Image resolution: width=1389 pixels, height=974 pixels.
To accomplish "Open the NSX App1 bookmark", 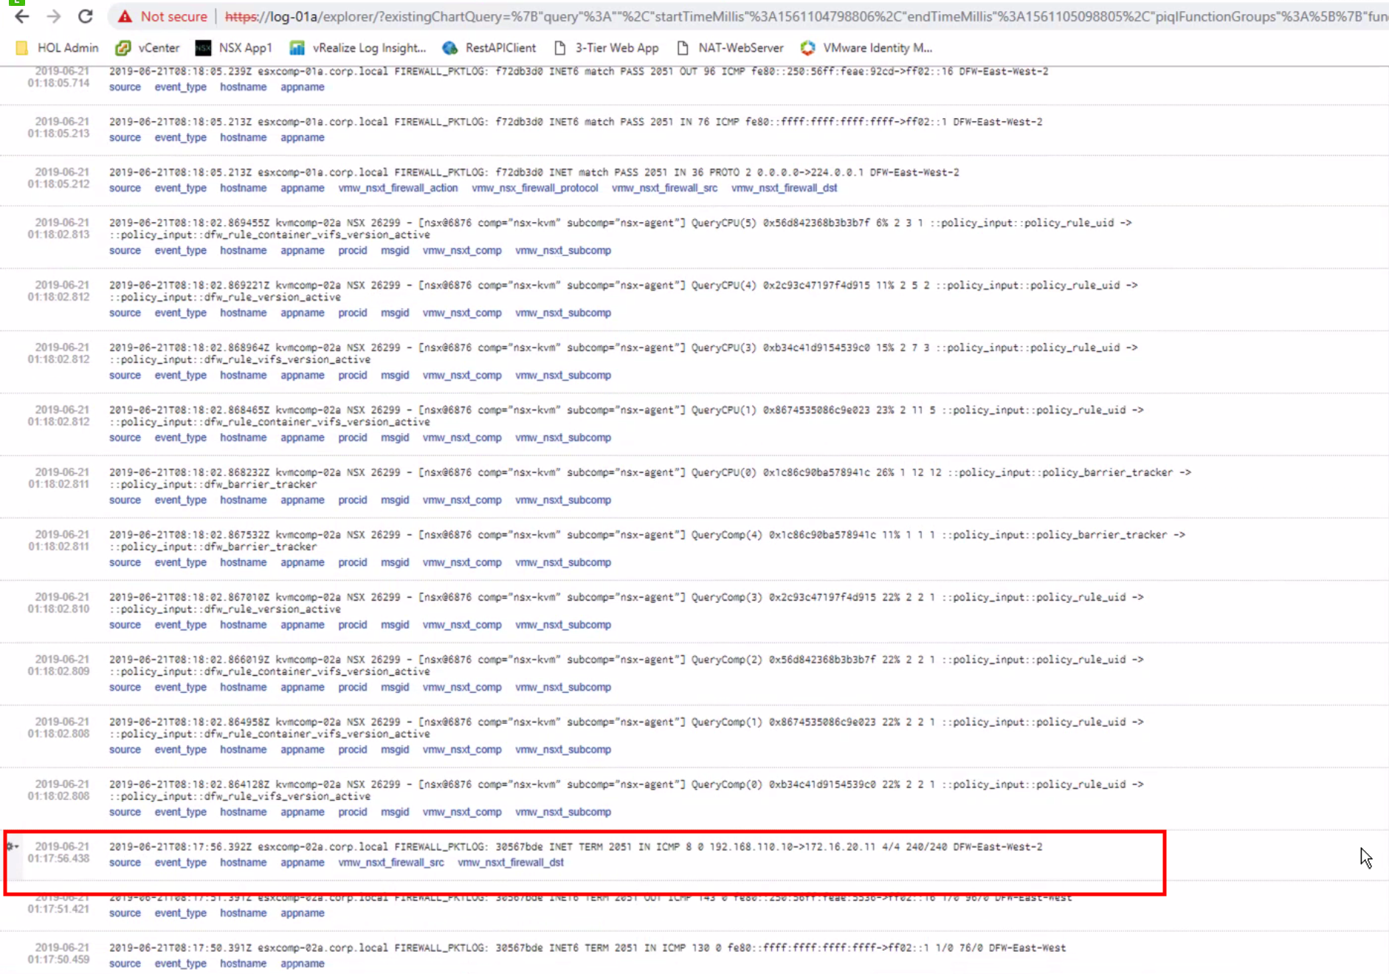I will click(x=234, y=48).
